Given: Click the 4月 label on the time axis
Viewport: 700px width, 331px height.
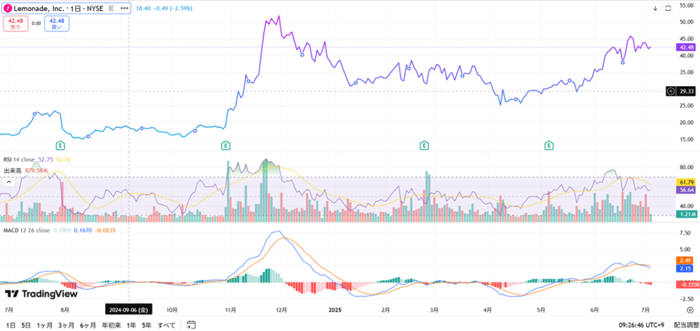Looking at the screenshot, I should click(x=487, y=309).
